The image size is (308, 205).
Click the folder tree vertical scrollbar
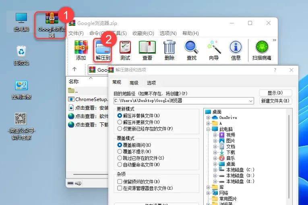pyautogui.click(x=289, y=156)
